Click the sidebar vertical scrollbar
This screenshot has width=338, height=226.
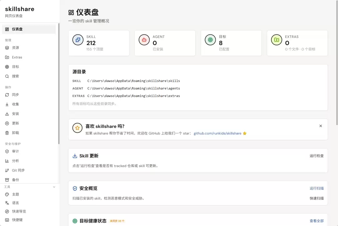click(59, 83)
